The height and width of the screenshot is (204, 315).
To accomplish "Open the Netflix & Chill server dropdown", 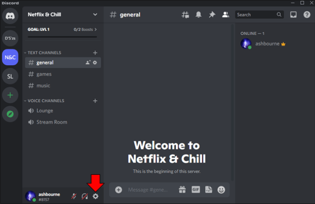I will [x=95, y=15].
